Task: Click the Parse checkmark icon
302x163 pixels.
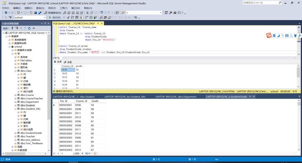Action: tap(68, 18)
